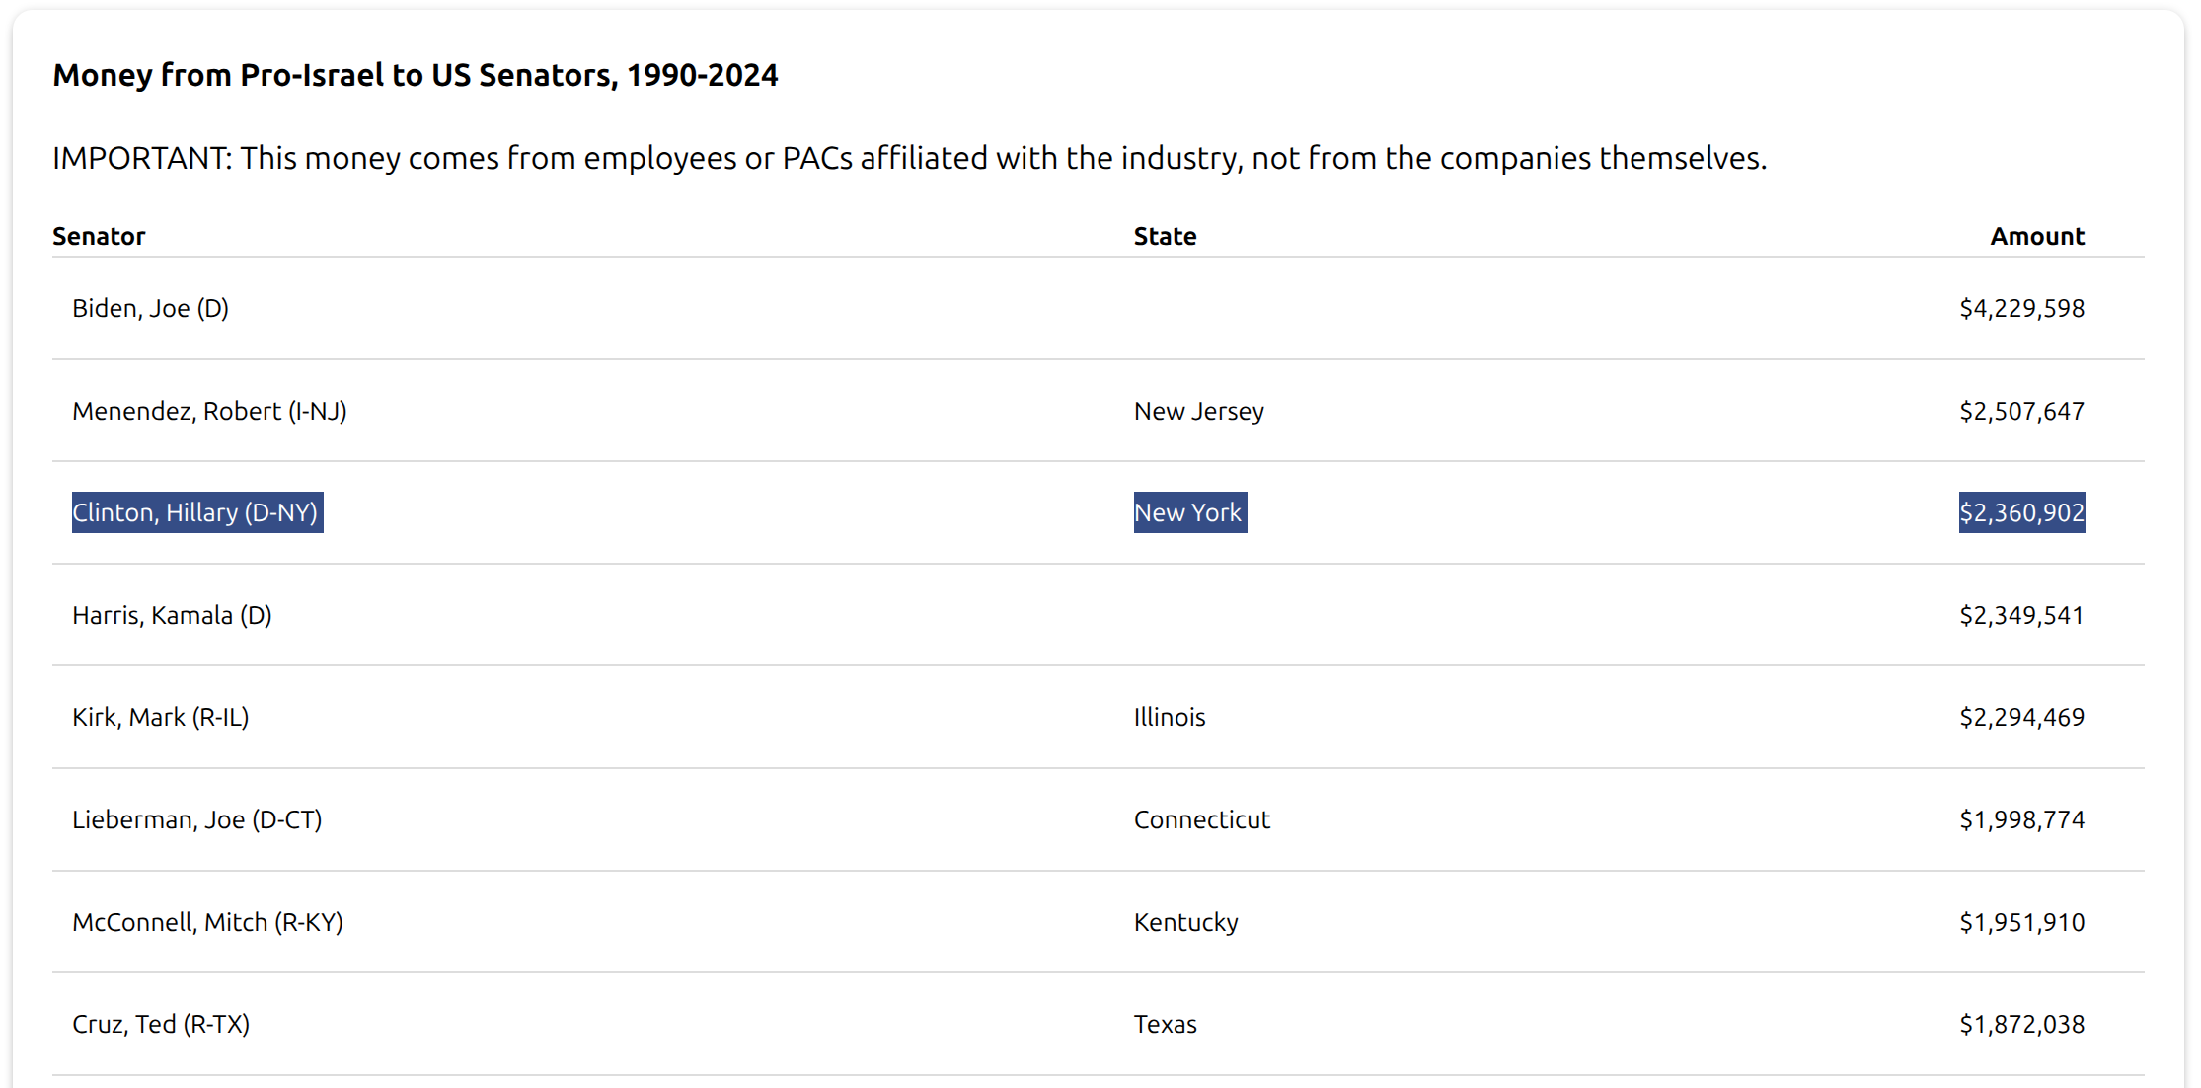Screen dimensions: 2201x1088
Task: Click the Illinois state cell
Action: [x=1170, y=717]
